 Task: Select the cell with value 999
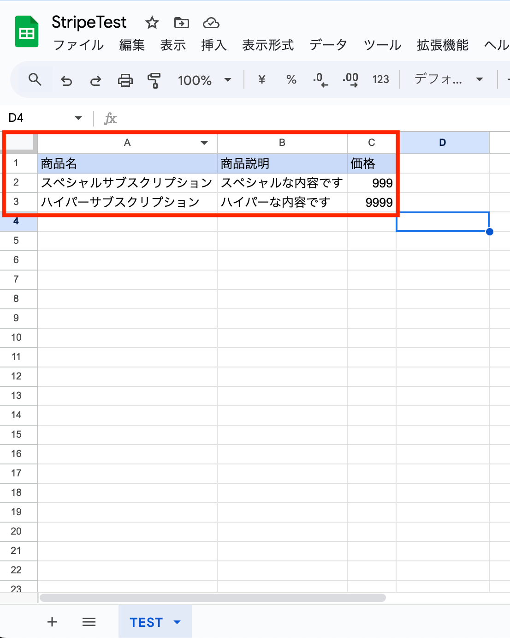click(x=371, y=183)
